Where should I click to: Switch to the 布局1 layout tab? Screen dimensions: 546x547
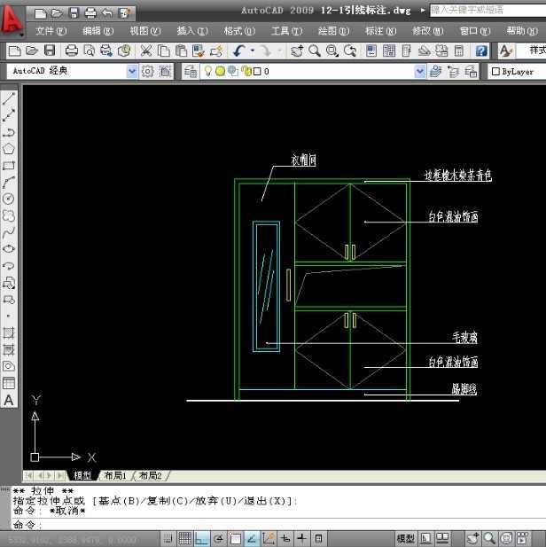[x=115, y=475]
